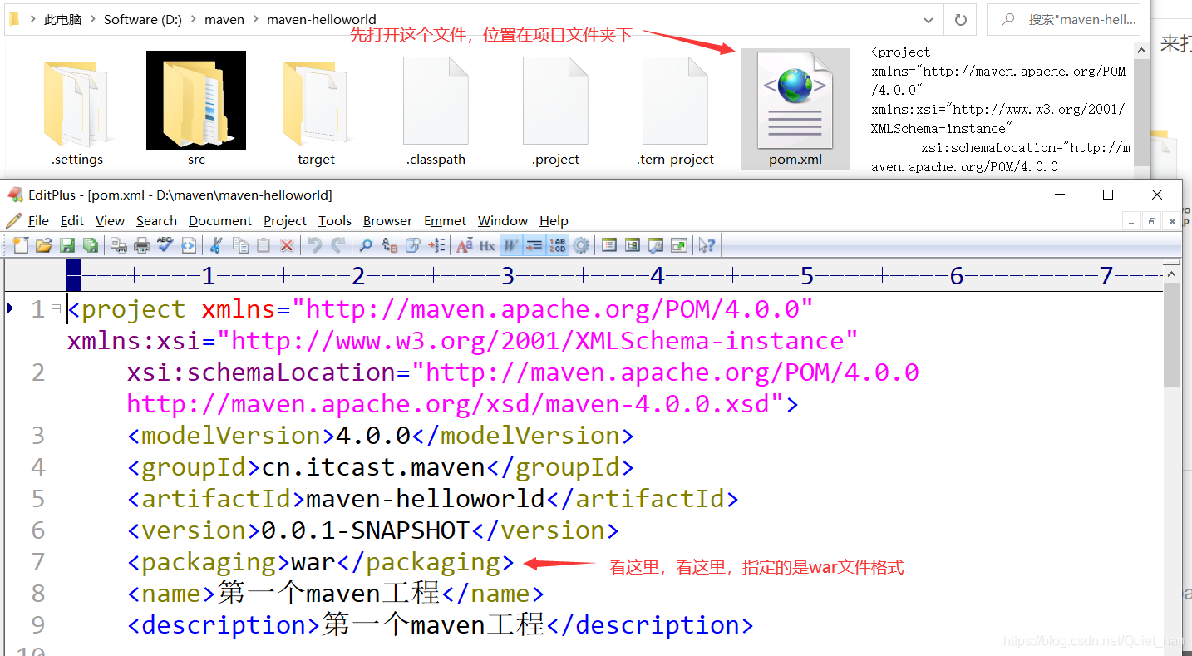Select the pom.xml file in Explorer
The width and height of the screenshot is (1192, 656).
795,109
